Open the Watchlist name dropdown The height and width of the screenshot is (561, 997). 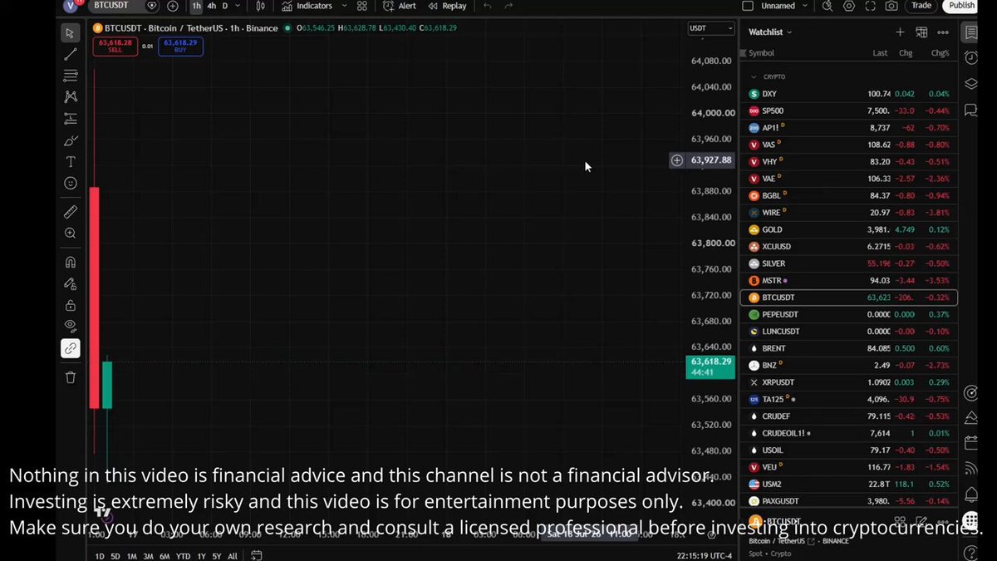(x=770, y=32)
